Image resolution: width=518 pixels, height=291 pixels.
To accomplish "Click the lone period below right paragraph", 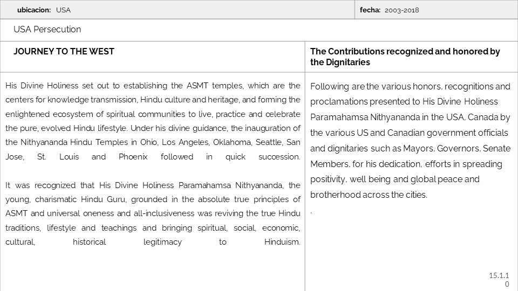I will (311, 213).
